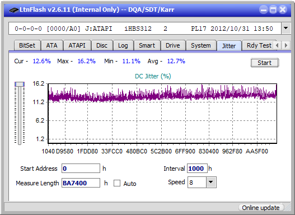Viewport: 295px width, 215px height.
Task: Select the Smart tab
Action: click(147, 45)
